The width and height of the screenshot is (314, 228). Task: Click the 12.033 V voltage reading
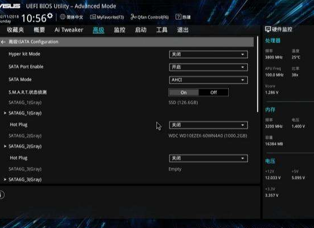coord(273,178)
